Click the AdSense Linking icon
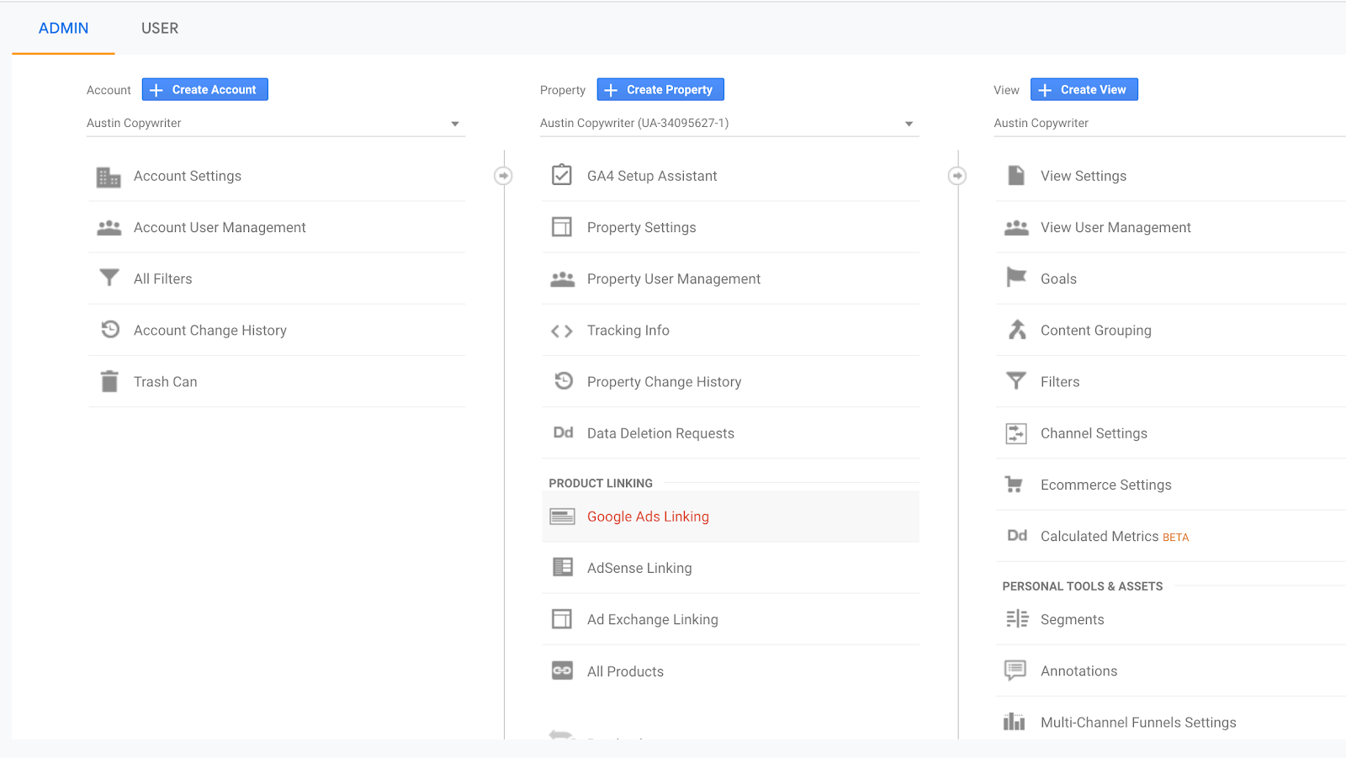Viewport: 1346px width, 758px height. (563, 567)
